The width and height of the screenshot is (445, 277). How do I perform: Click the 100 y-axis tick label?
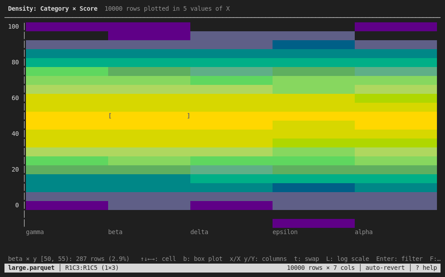[x=13, y=27]
